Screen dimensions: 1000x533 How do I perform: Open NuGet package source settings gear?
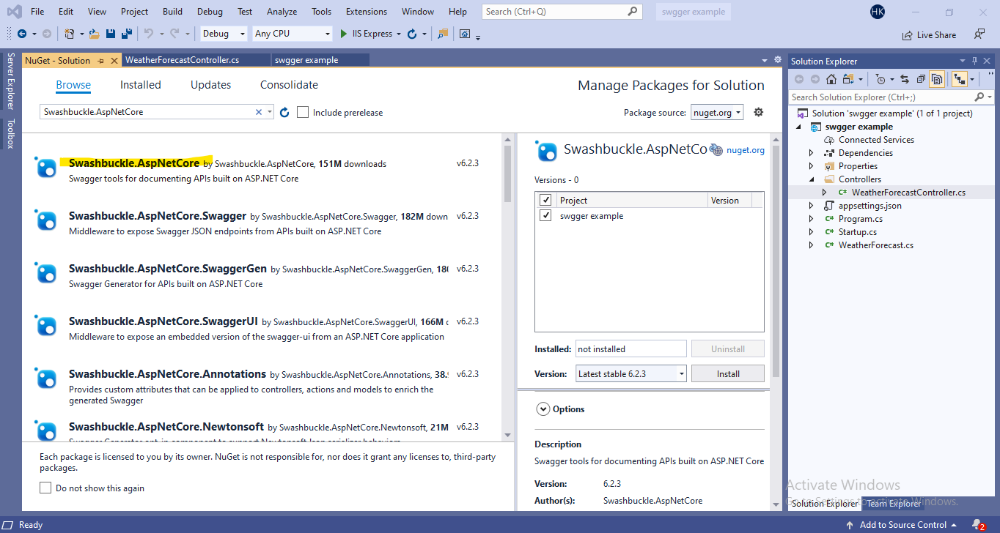click(759, 112)
